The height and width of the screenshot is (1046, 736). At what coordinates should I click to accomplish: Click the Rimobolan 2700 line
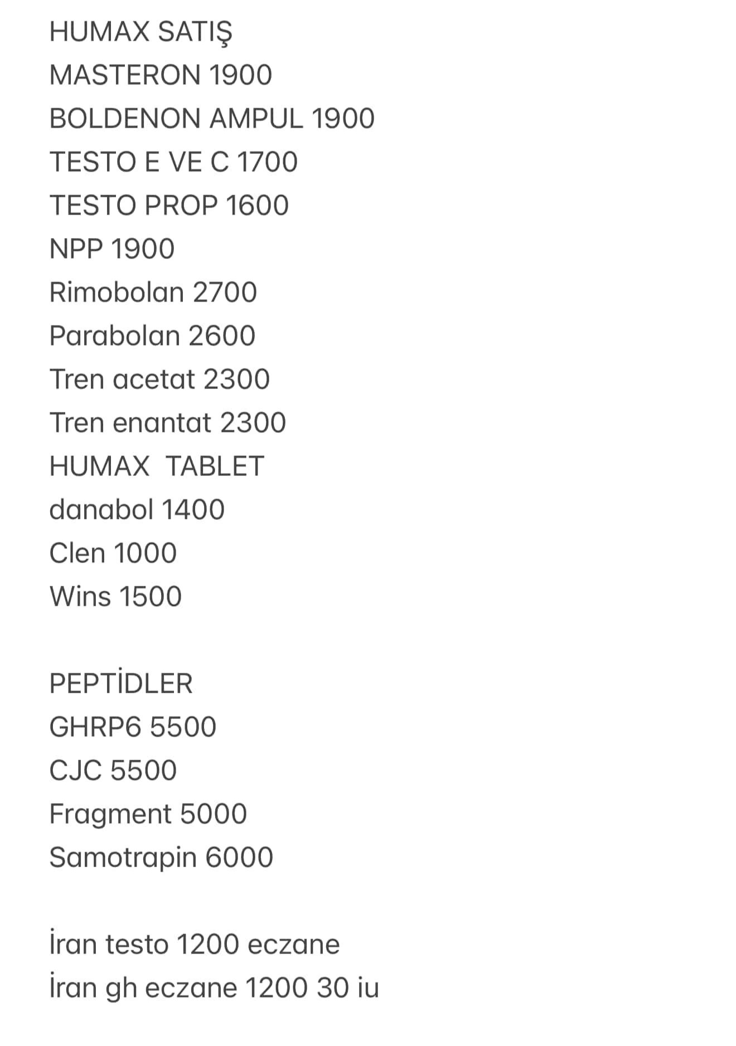(153, 292)
